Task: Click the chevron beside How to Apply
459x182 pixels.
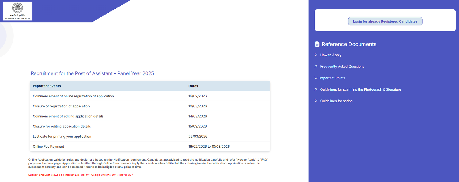Action: click(316, 55)
